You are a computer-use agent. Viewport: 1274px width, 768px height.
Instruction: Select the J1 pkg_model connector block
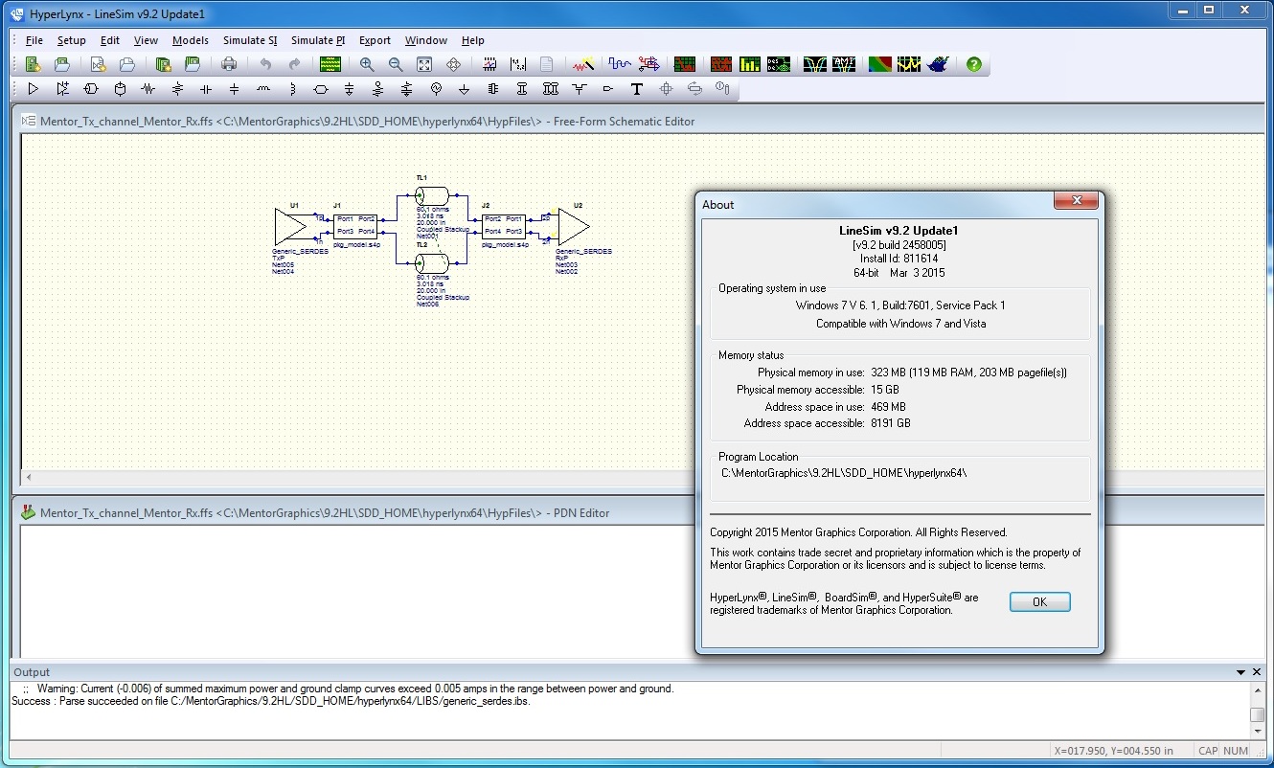355,225
